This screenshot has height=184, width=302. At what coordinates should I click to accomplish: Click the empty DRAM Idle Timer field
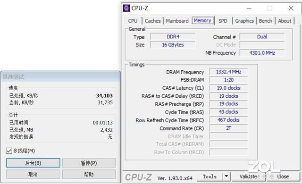click(x=228, y=136)
